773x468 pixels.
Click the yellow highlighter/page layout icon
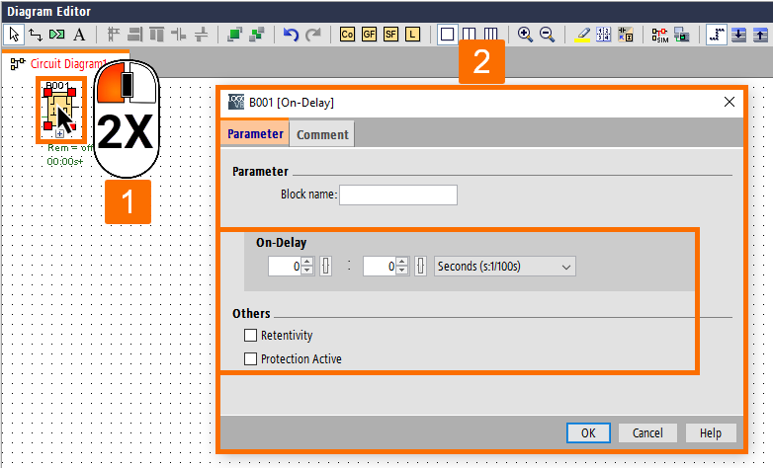pos(582,35)
